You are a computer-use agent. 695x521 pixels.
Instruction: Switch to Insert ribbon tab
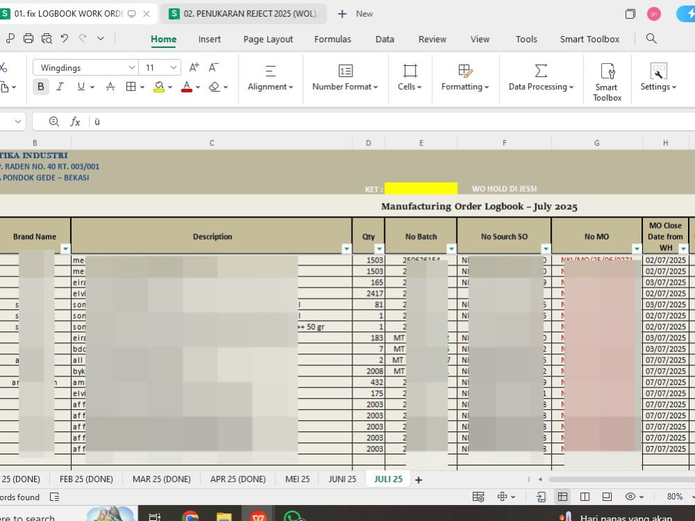point(210,39)
